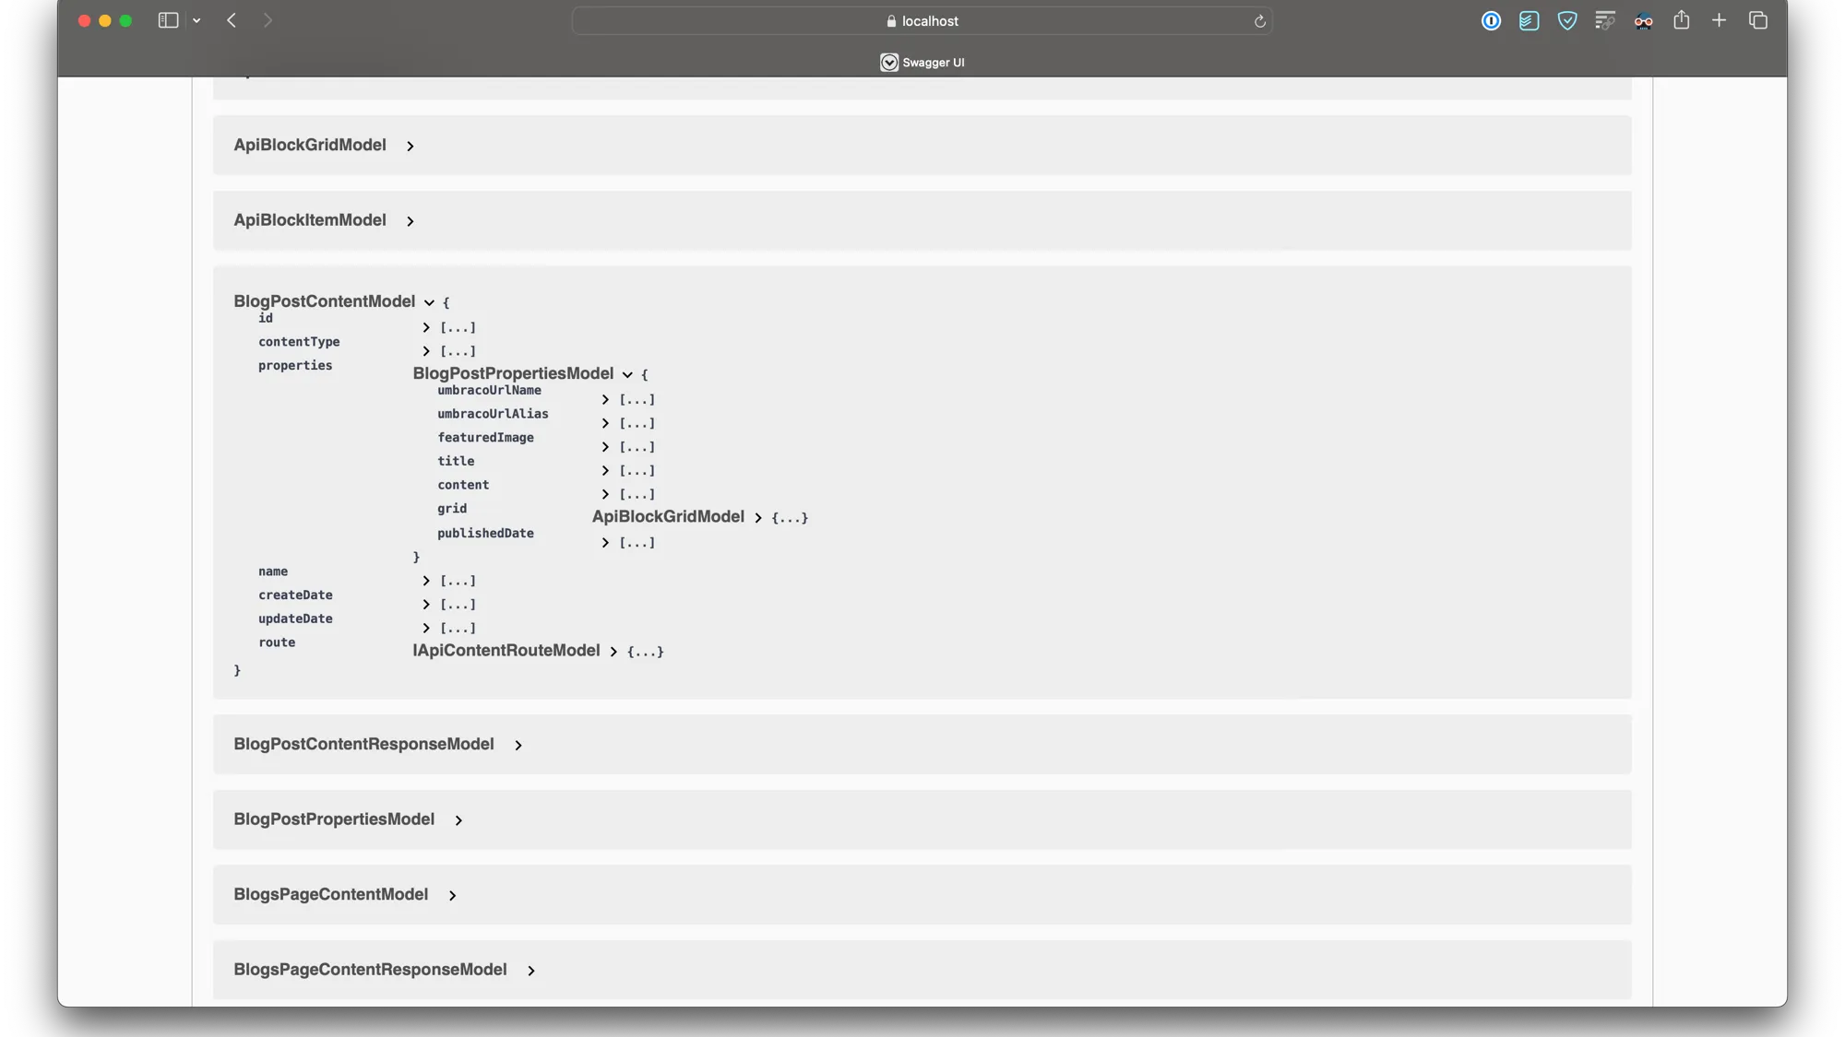Click the browser forward navigation arrow
1845x1037 pixels.
tap(266, 20)
